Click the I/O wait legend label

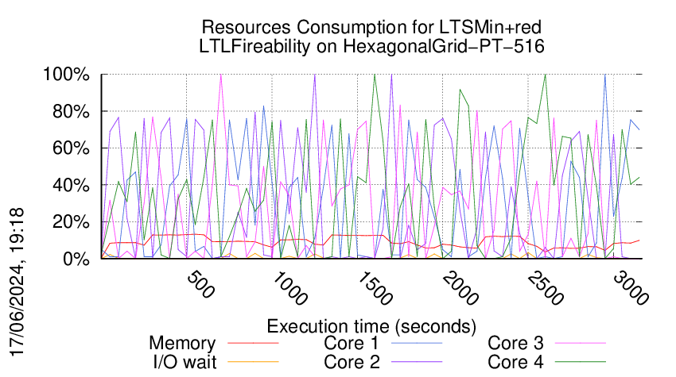click(x=185, y=362)
